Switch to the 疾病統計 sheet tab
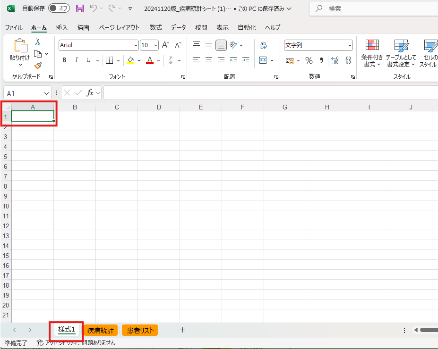Screen dimensions: 438x349 pos(101,330)
